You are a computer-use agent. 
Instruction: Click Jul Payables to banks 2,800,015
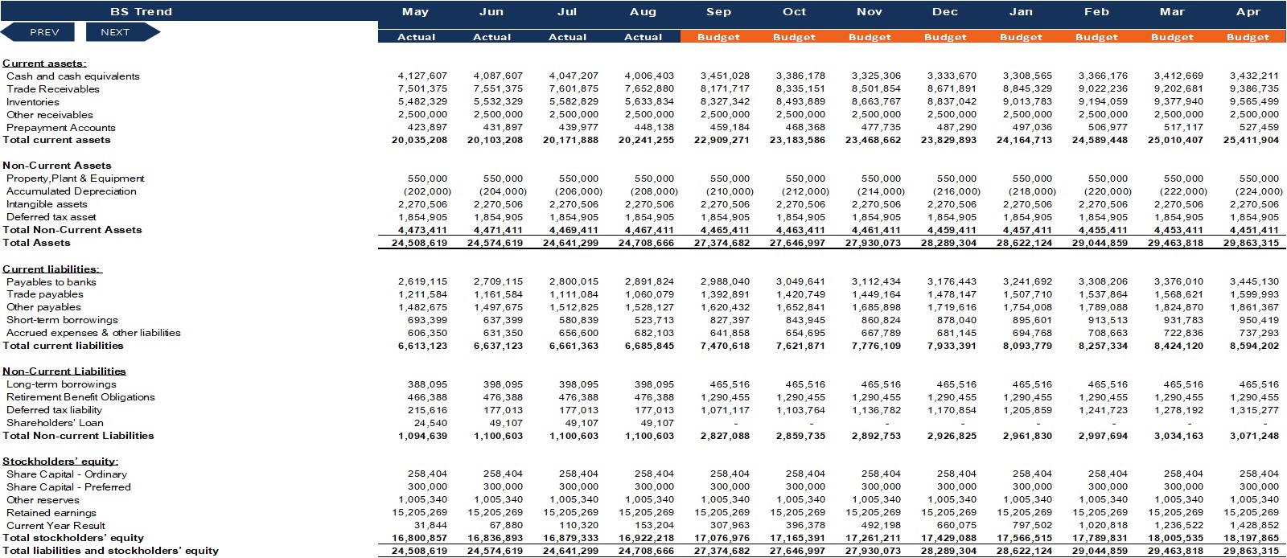point(574,281)
